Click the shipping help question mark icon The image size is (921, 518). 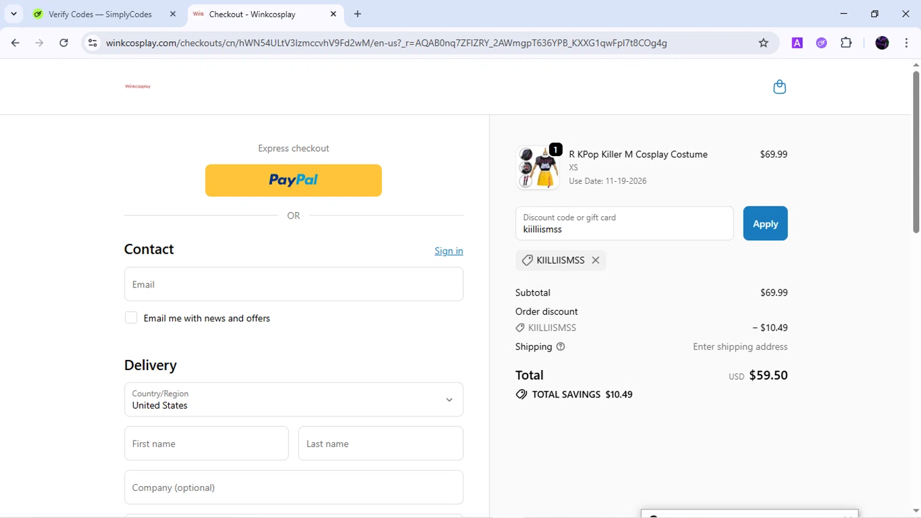point(560,347)
